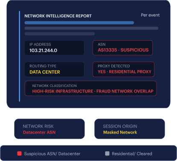Click the IP value 103.21.244.0
Viewport: 177px width, 161px height.
(x=43, y=51)
